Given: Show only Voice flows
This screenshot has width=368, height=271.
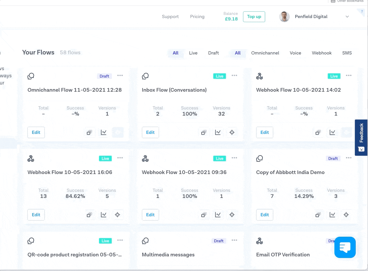Looking at the screenshot, I should coord(295,53).
